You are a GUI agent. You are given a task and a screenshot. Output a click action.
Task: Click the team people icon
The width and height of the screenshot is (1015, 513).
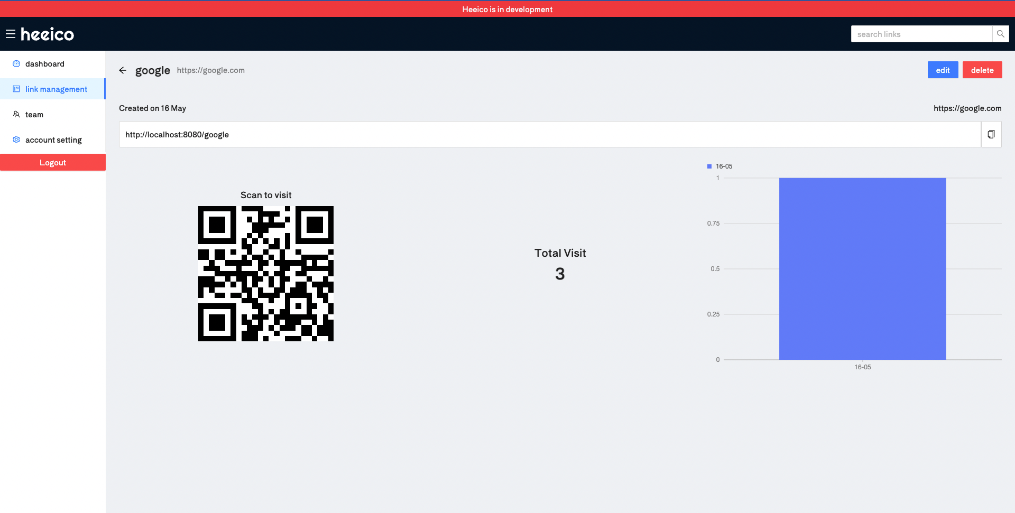tap(16, 114)
